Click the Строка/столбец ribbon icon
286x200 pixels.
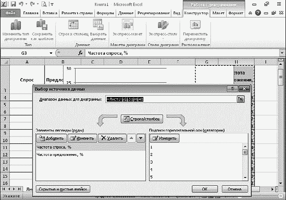pos(73,24)
